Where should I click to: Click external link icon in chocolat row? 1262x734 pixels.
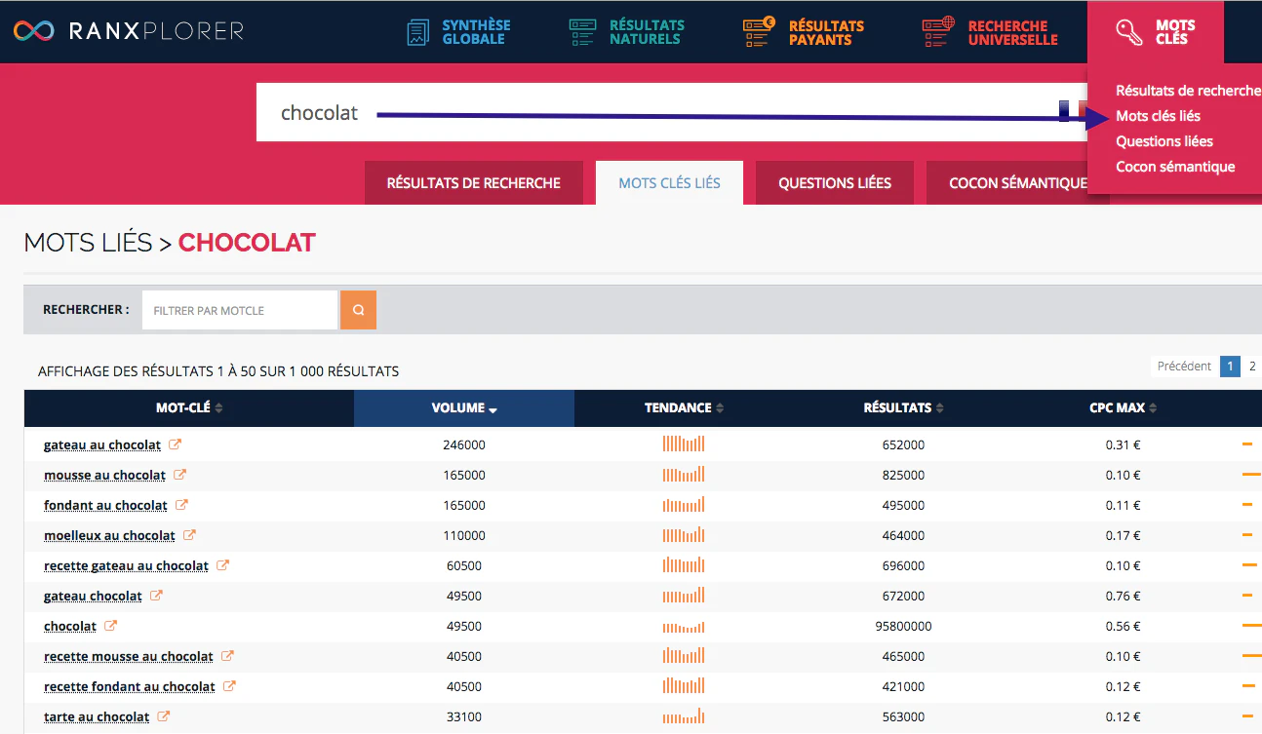click(x=111, y=626)
